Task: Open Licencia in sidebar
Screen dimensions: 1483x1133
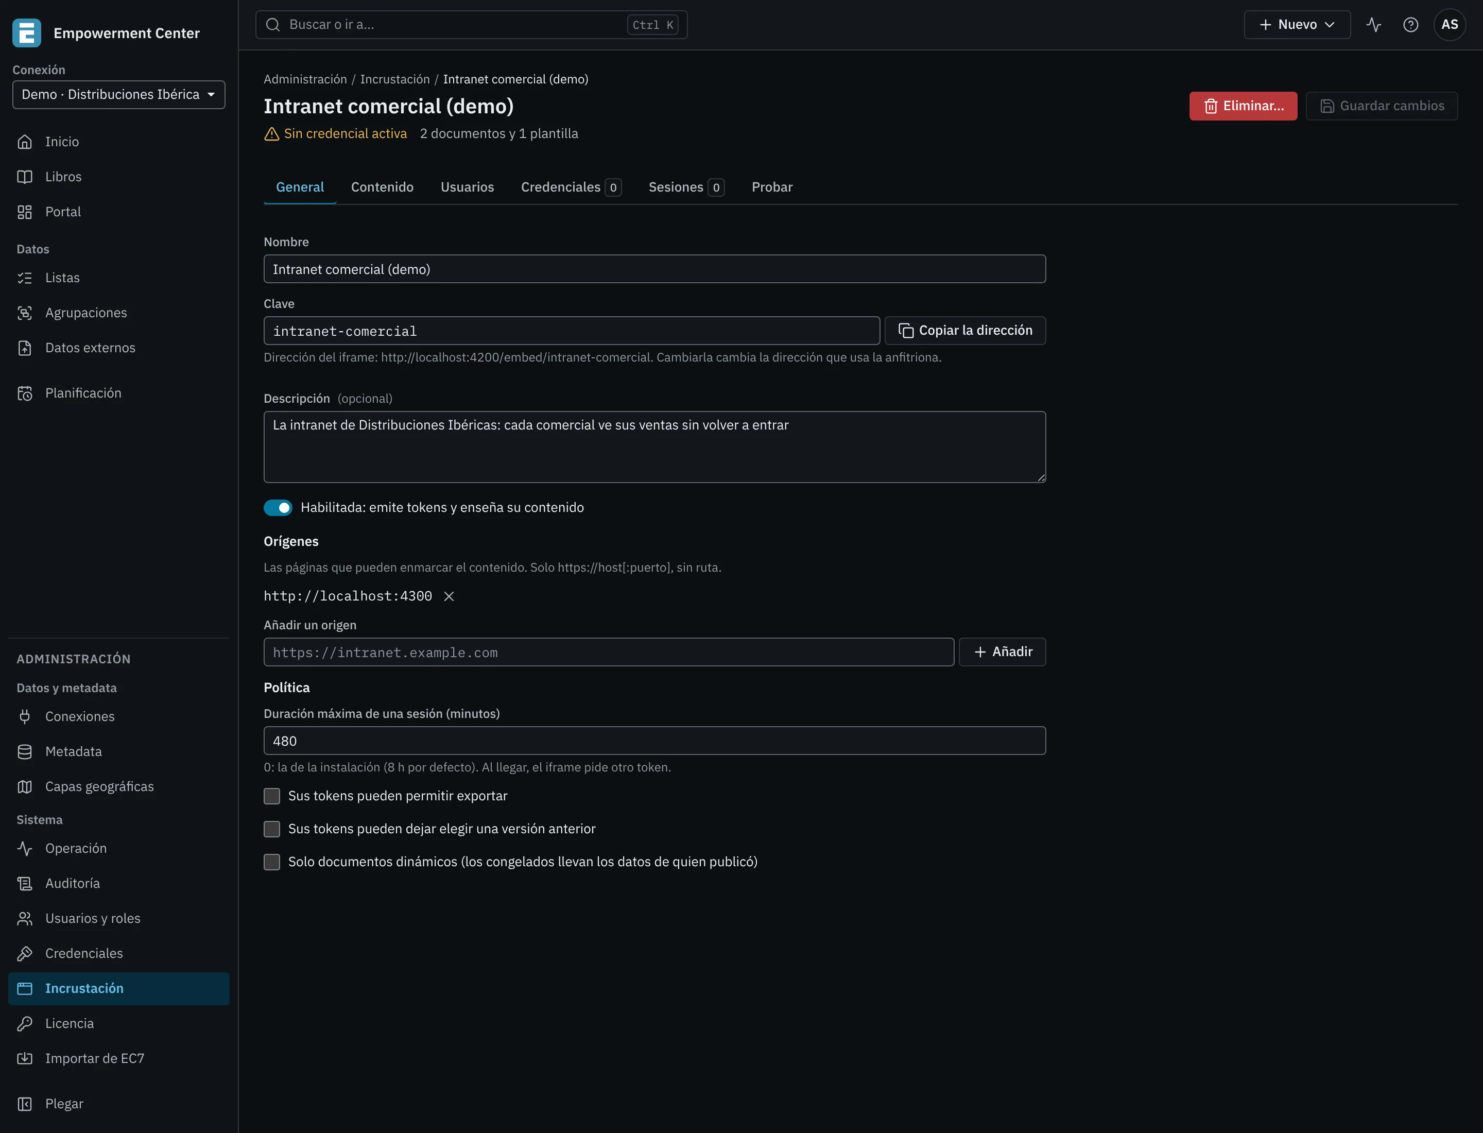Action: (119, 1024)
